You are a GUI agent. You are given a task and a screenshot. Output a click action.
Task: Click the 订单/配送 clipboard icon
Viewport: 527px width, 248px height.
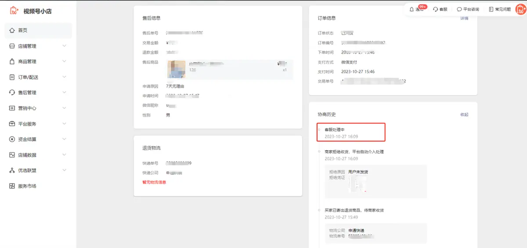[x=12, y=77]
